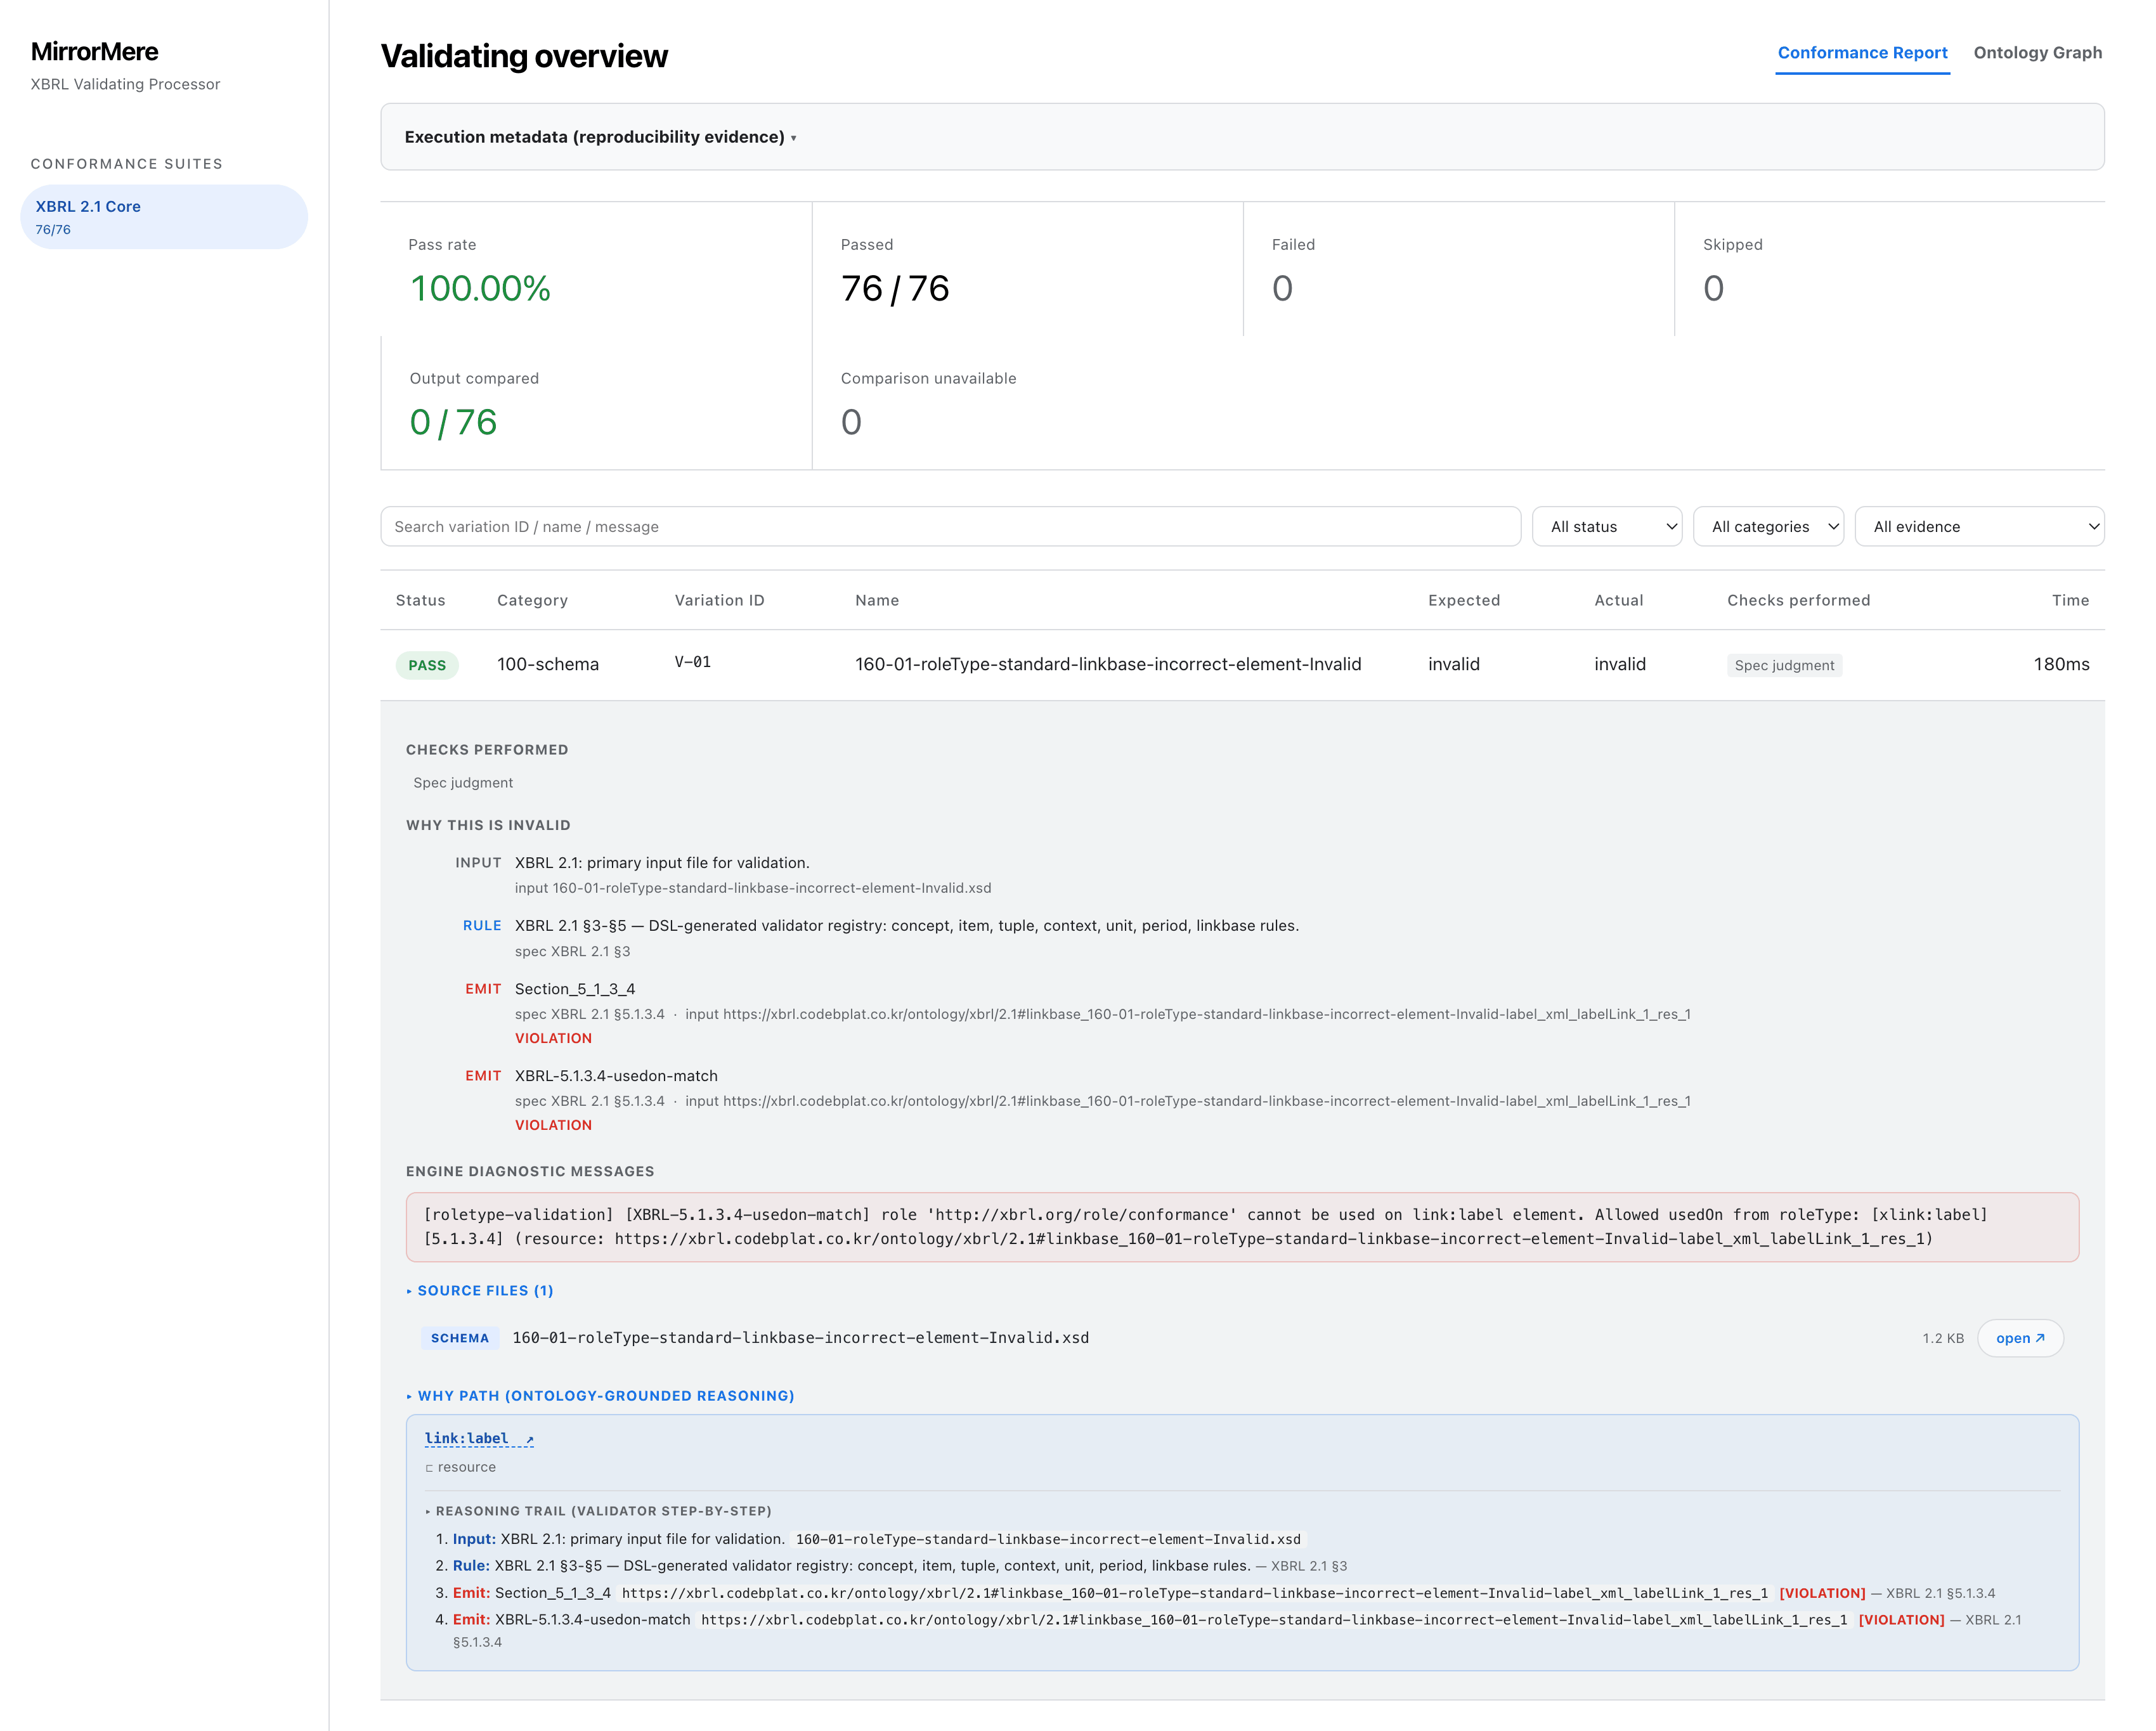Select the V-01 variation ID cell

[x=692, y=662]
